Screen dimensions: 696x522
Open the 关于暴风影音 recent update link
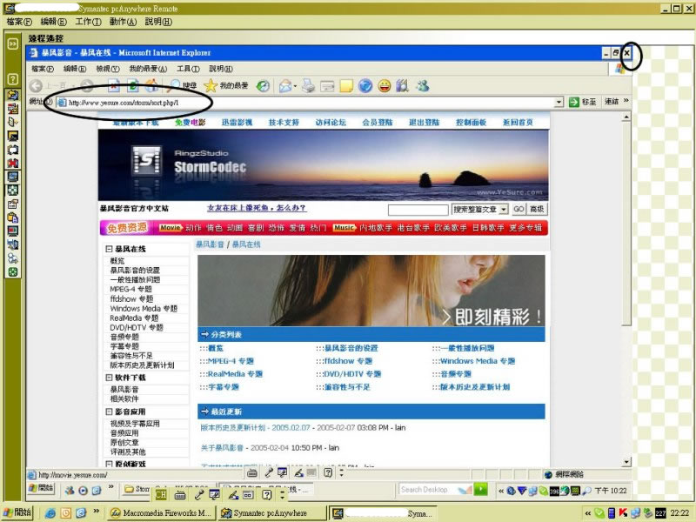click(222, 448)
